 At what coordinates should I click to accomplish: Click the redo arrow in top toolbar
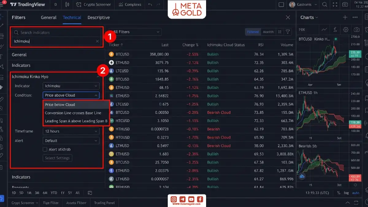(x=158, y=5)
